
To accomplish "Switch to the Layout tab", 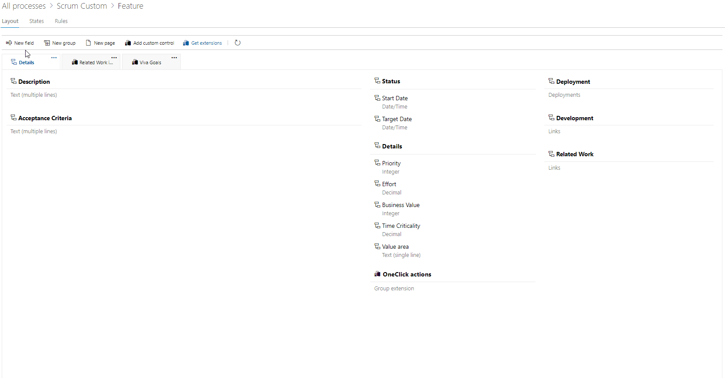I will click(10, 21).
